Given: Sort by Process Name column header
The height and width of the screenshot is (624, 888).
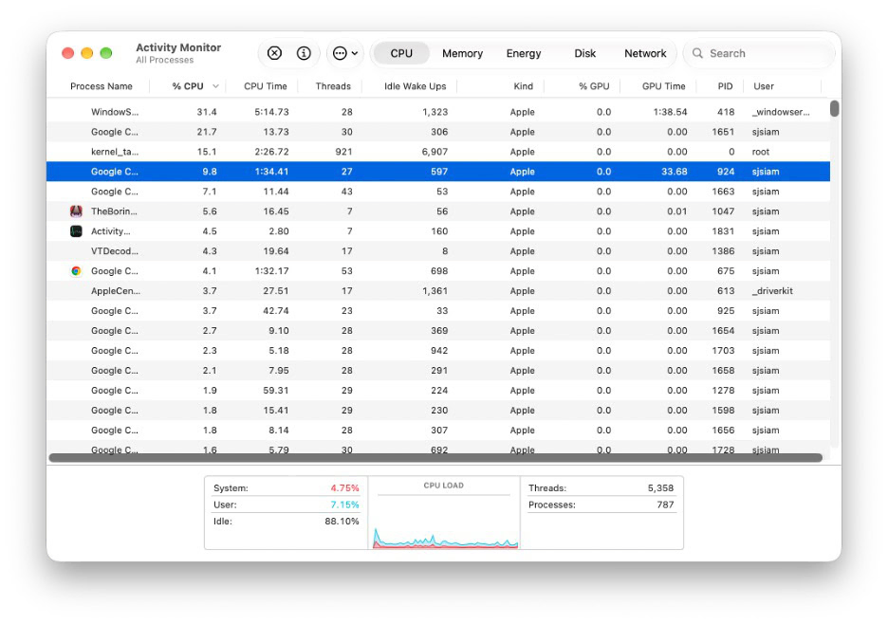Looking at the screenshot, I should [102, 86].
